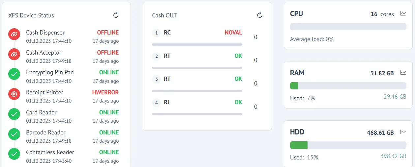This screenshot has width=415, height=167.
Task: Refresh the XFS Device Status panel
Action: [x=116, y=15]
